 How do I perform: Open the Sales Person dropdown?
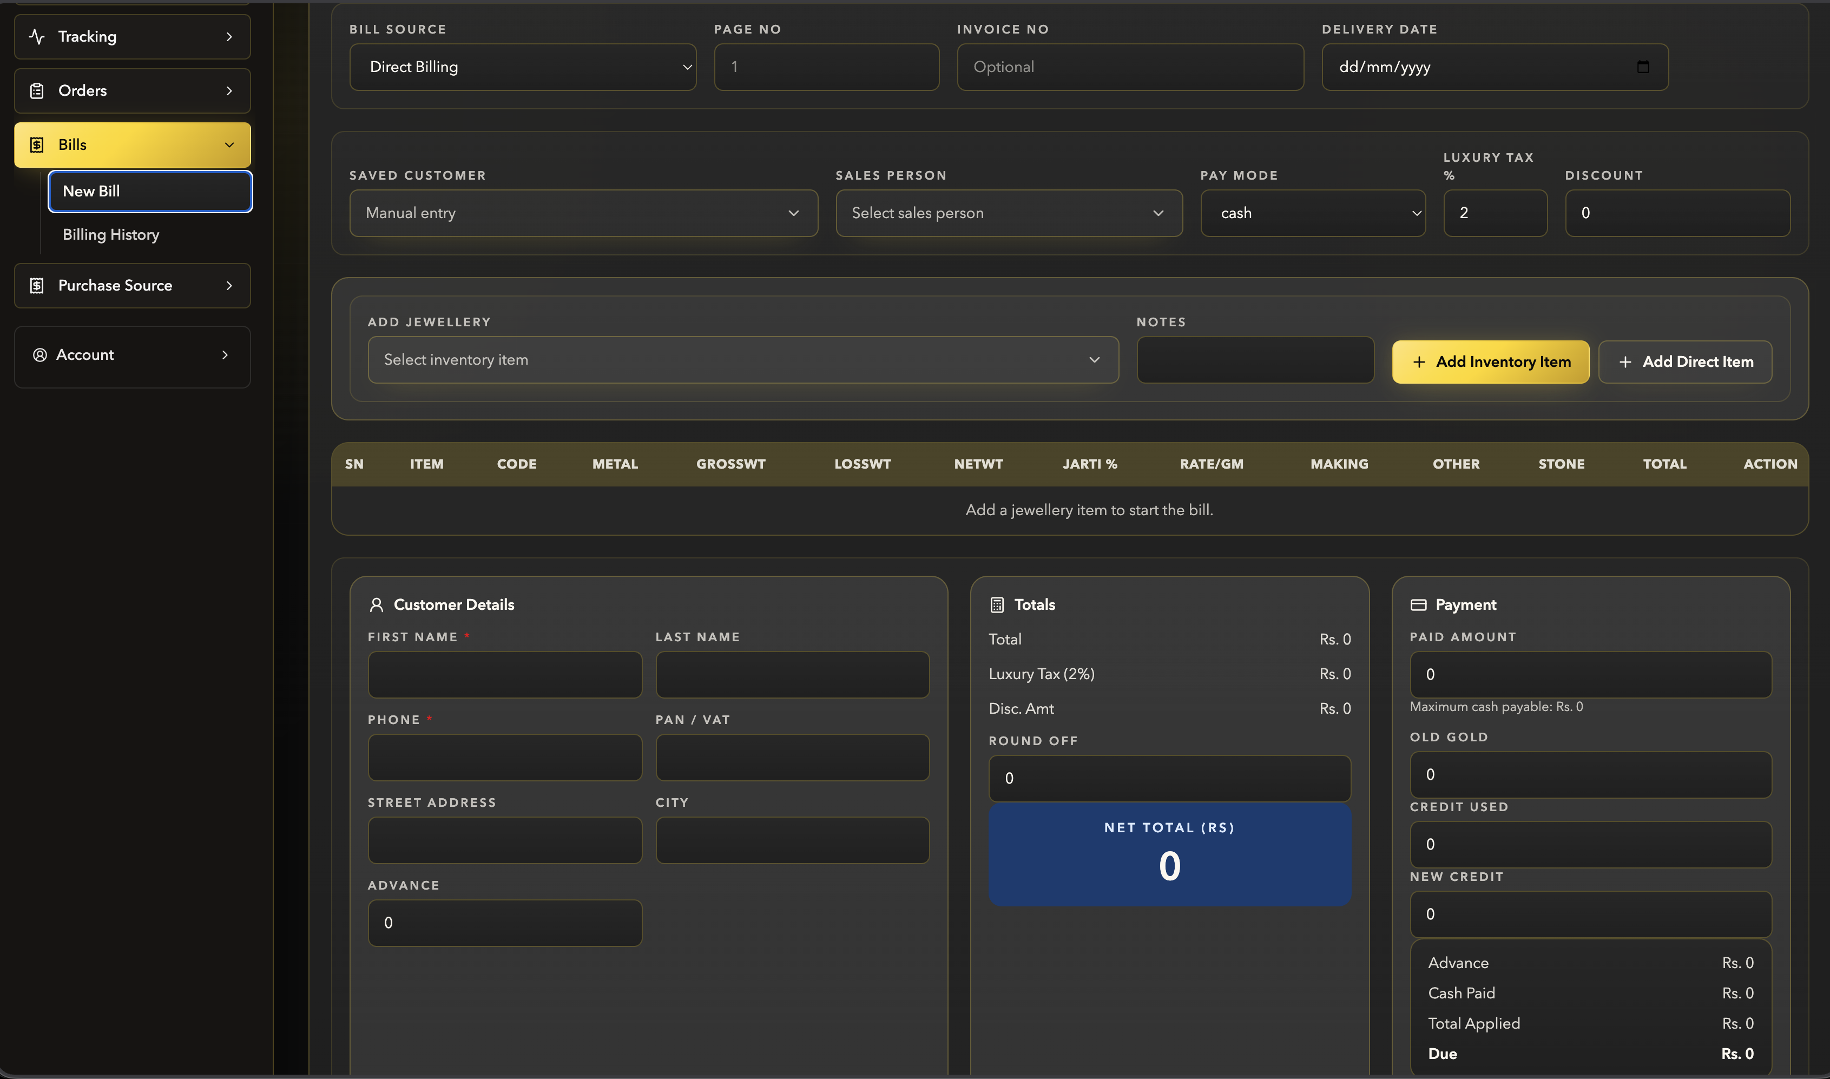[x=1009, y=213]
